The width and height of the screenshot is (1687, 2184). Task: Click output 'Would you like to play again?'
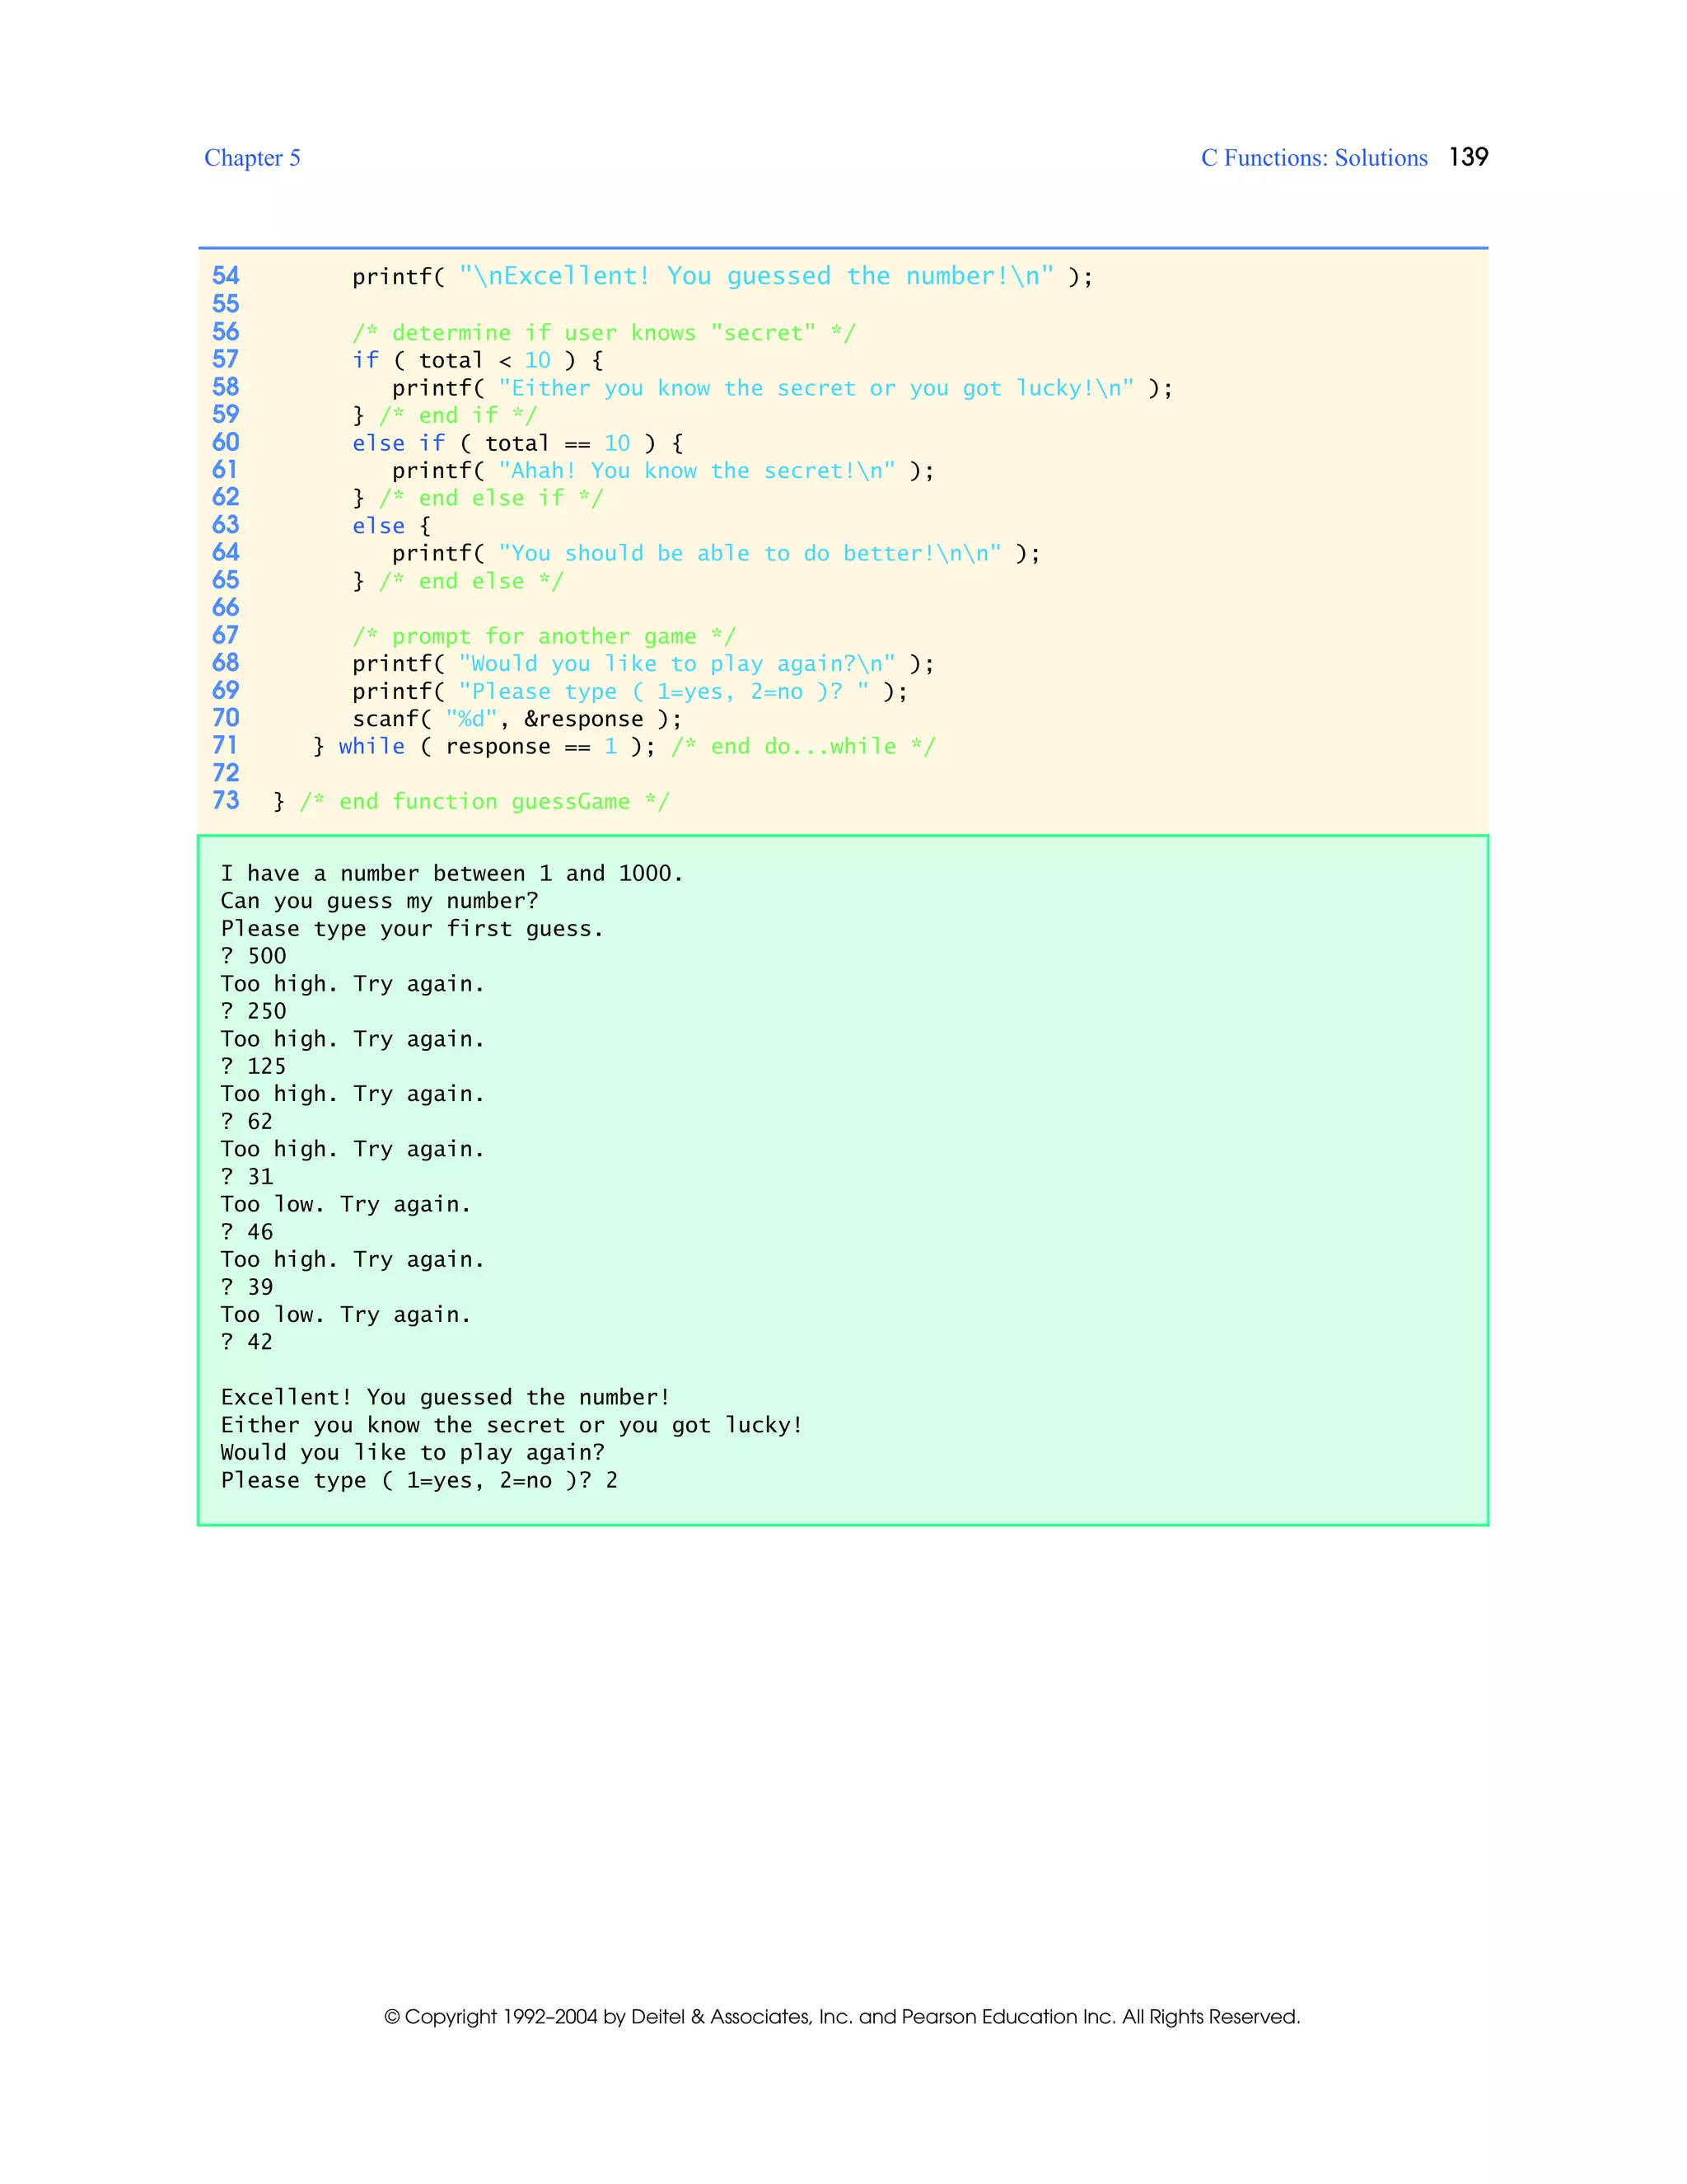click(413, 1453)
